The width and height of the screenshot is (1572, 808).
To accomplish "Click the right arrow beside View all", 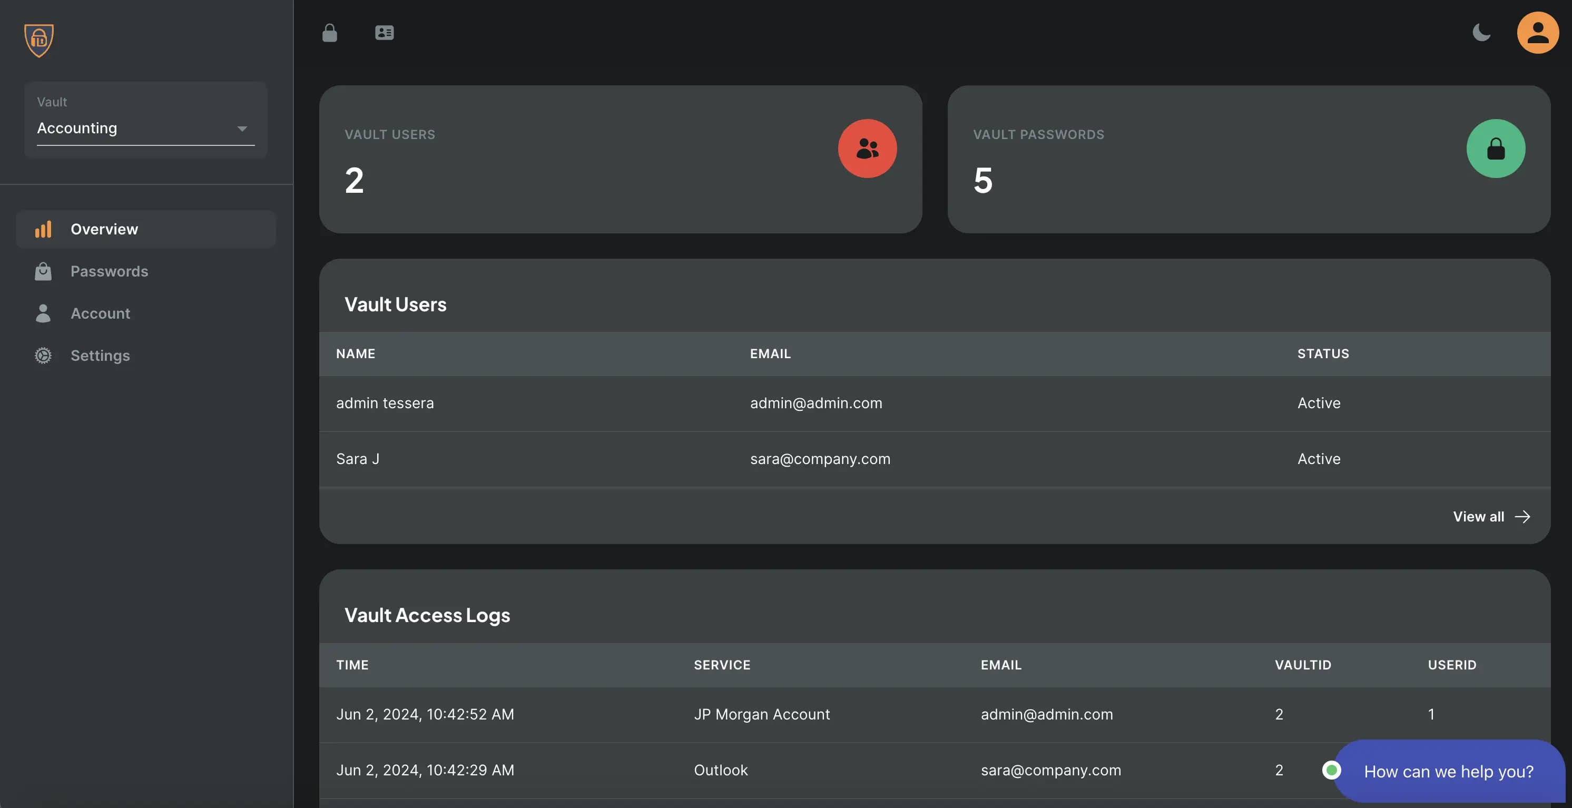I will click(1522, 517).
